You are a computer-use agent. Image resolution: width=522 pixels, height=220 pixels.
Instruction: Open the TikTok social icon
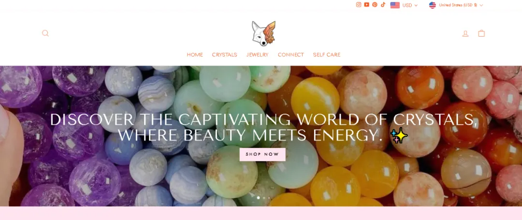[x=383, y=5]
